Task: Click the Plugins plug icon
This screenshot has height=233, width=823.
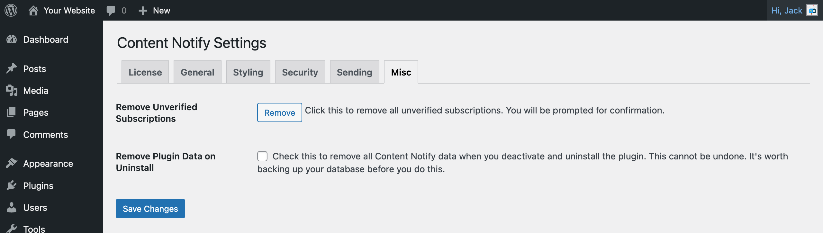Action: [12, 185]
